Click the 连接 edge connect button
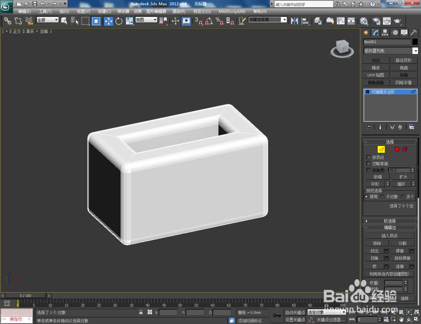Viewport: 421px width, 324px height. click(400, 266)
